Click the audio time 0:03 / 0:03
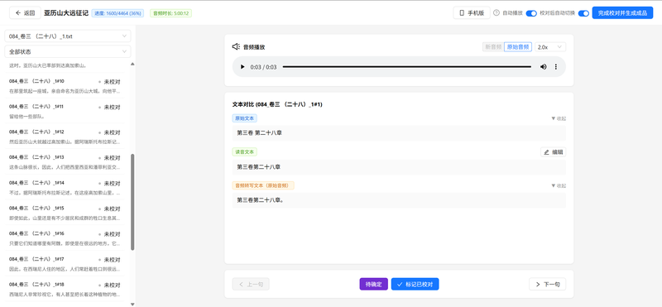This screenshot has width=662, height=307. [x=263, y=67]
